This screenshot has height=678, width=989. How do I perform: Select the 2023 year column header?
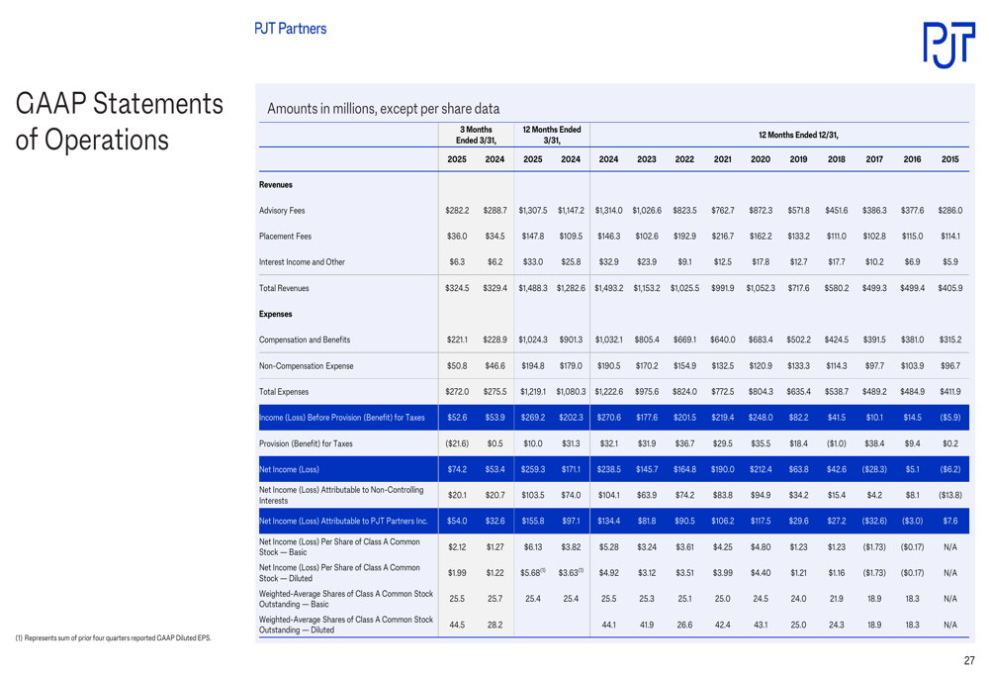click(647, 159)
